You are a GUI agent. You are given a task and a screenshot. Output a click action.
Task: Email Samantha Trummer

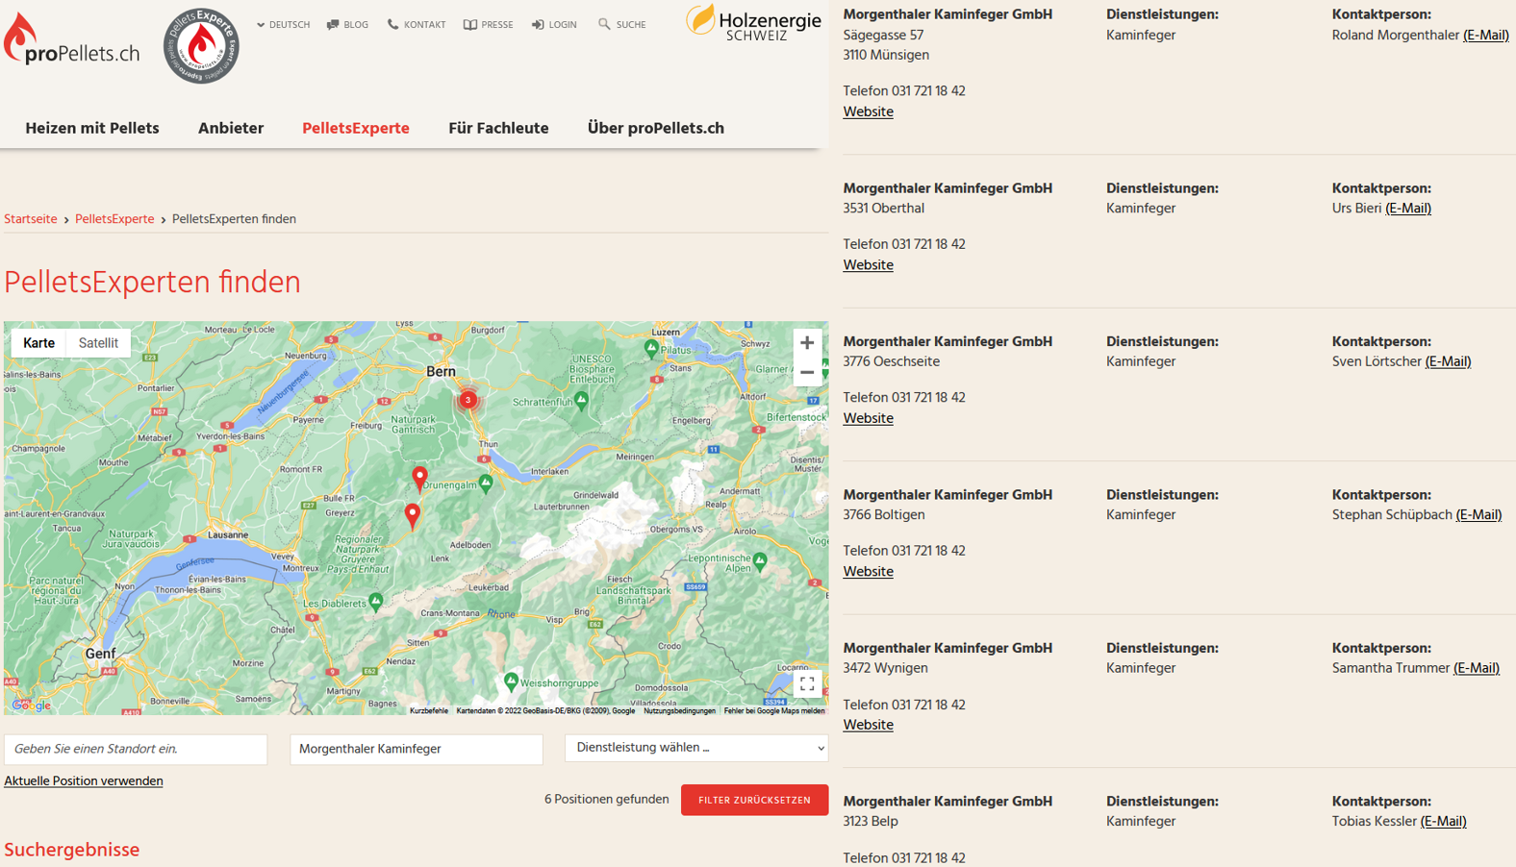tap(1477, 668)
